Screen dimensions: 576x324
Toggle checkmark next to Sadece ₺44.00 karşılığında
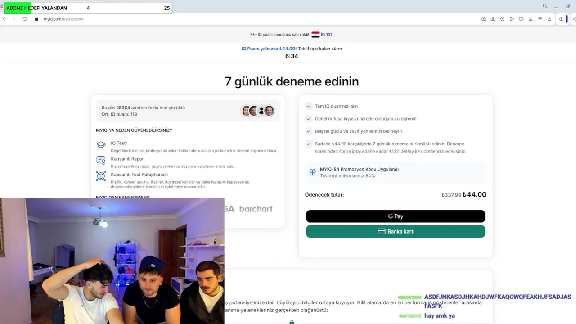pos(309,144)
